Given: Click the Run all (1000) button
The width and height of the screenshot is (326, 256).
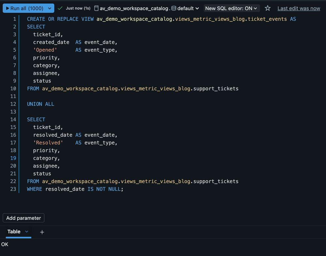Looking at the screenshot, I should pos(24,8).
